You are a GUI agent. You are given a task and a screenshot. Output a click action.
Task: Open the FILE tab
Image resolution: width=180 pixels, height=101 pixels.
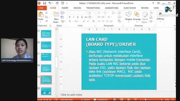click(x=41, y=8)
